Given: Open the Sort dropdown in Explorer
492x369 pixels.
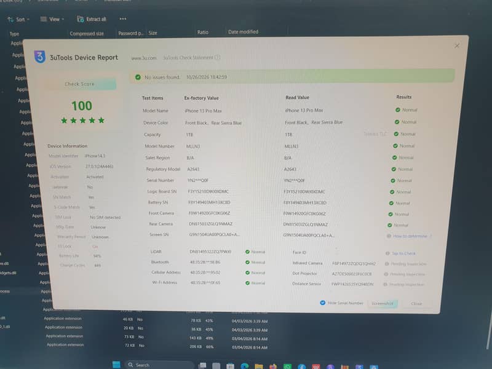Looking at the screenshot, I should 18,20.
